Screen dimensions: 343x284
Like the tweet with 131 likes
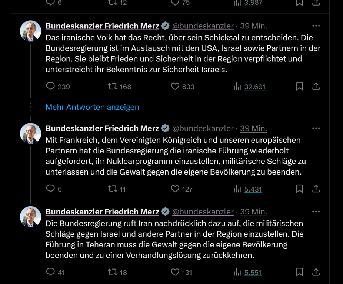click(175, 272)
